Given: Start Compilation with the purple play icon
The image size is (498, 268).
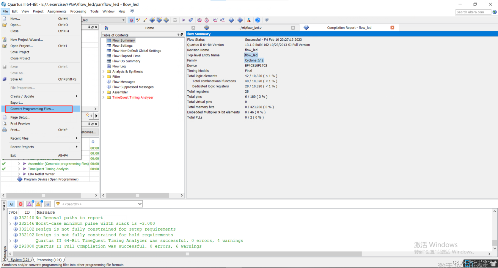Looking at the screenshot, I should [x=184, y=20].
